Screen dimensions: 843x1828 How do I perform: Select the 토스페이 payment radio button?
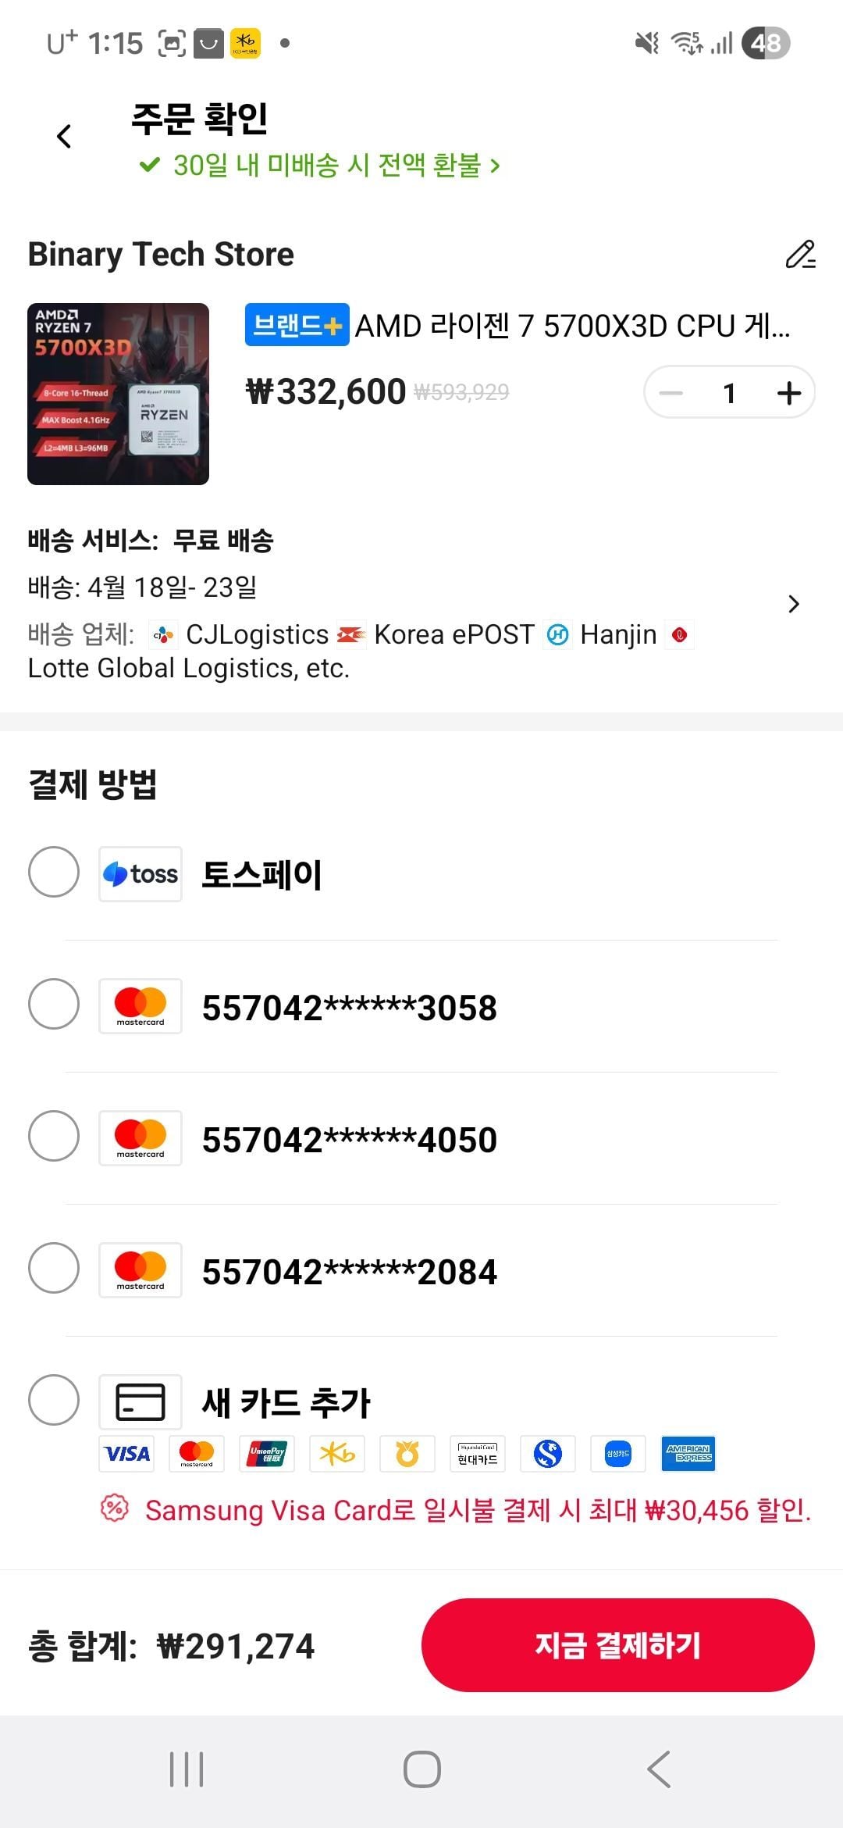(x=54, y=872)
